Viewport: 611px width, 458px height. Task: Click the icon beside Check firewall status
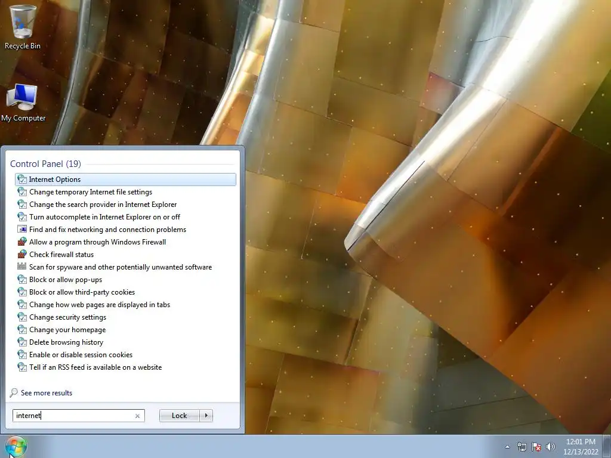22,254
